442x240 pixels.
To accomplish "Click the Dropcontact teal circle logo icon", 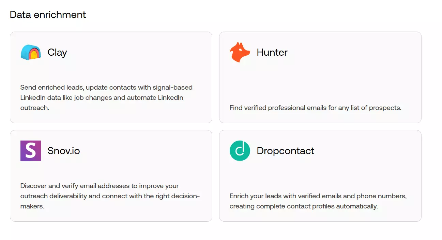I will pos(240,150).
